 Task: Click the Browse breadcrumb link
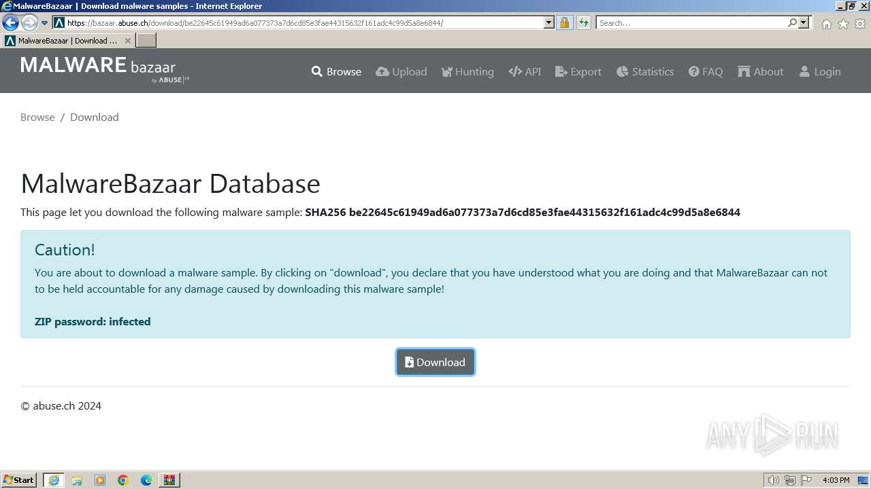pos(37,117)
